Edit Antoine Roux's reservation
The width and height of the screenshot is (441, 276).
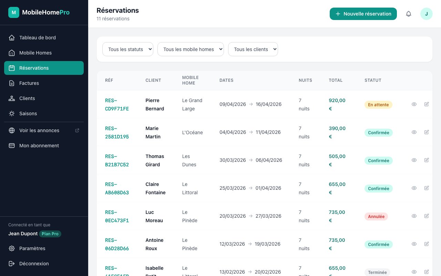point(427,244)
